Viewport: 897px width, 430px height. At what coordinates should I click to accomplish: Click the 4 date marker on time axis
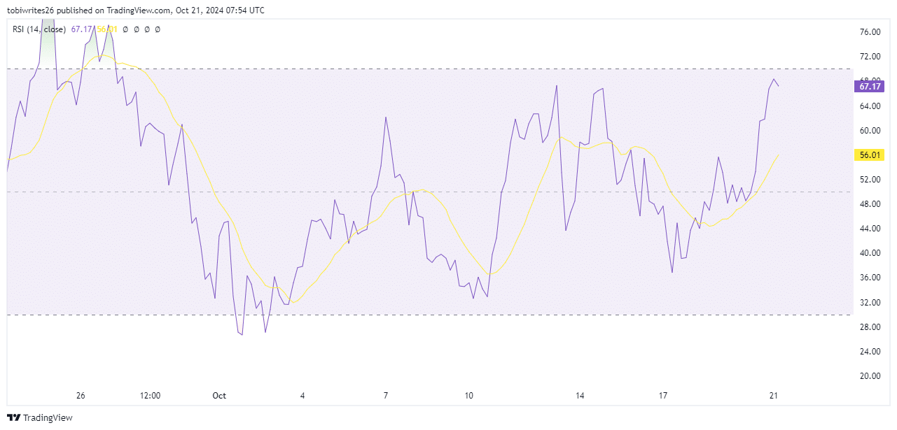tap(303, 396)
